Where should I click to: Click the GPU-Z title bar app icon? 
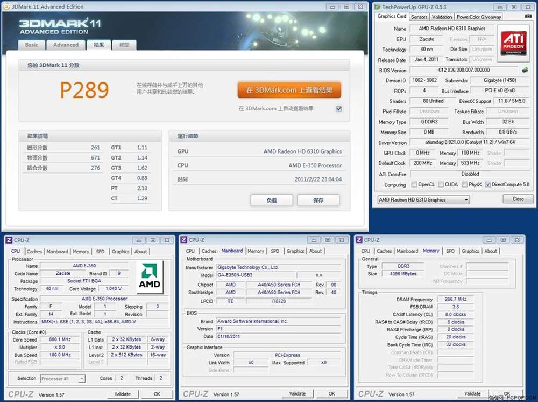377,7
